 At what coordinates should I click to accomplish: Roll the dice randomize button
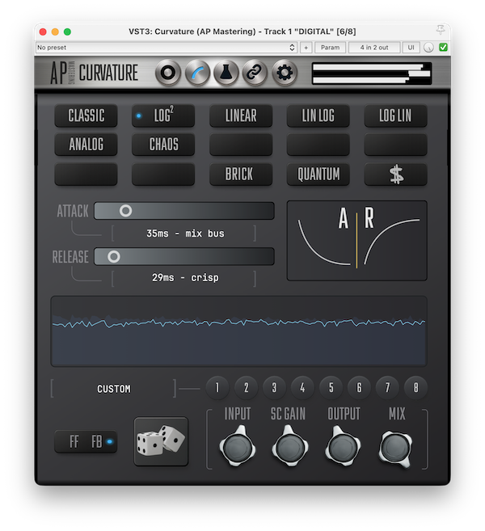click(161, 441)
